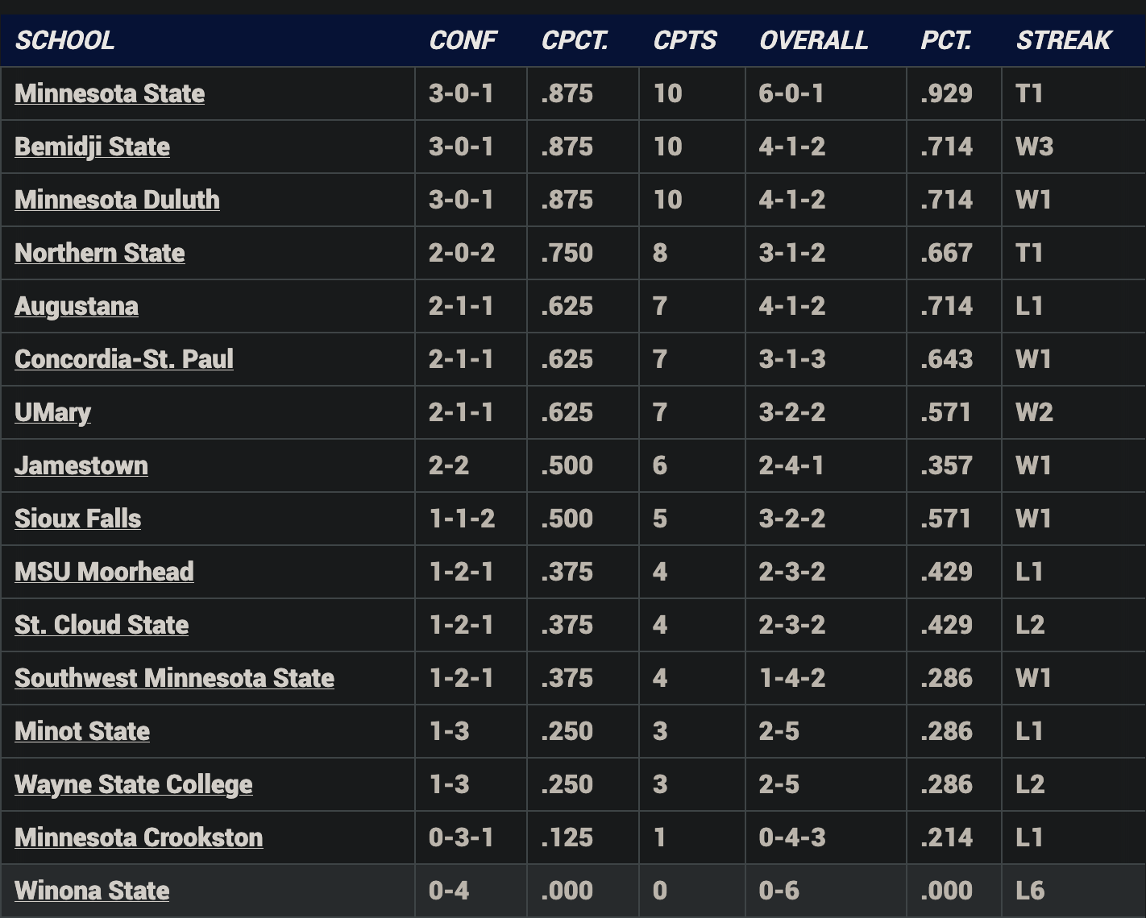Open the UMary team link
1146x918 pixels.
52,412
